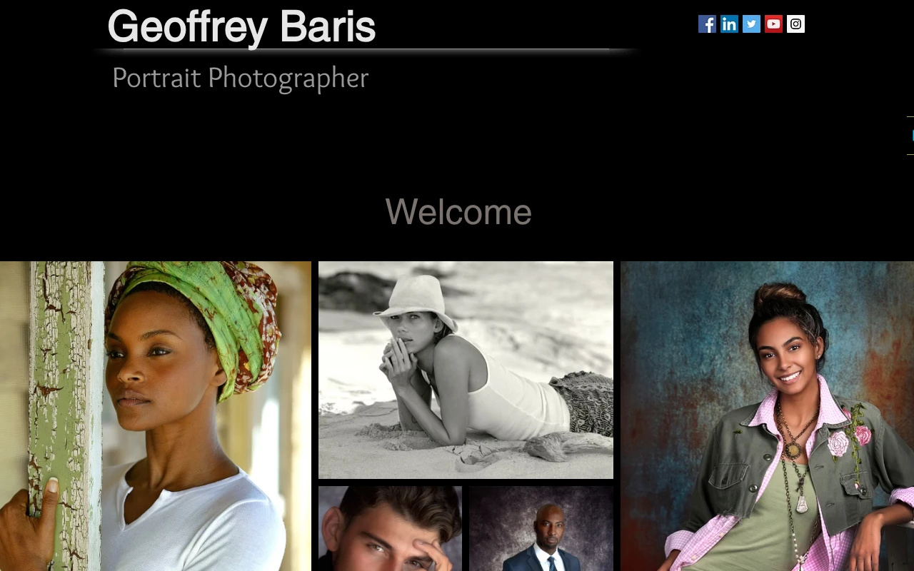Click the Twitter bird icon
The image size is (914, 571).
point(751,24)
